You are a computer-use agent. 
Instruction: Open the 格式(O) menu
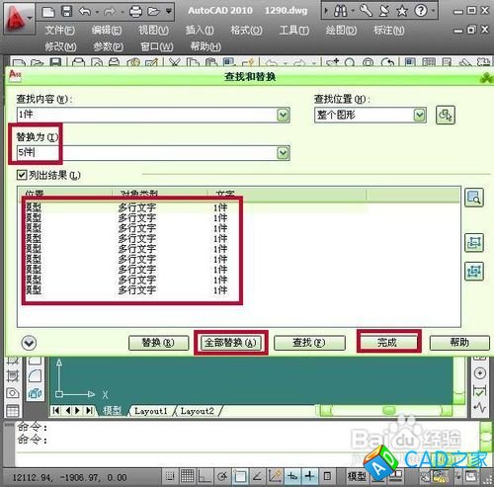point(246,31)
